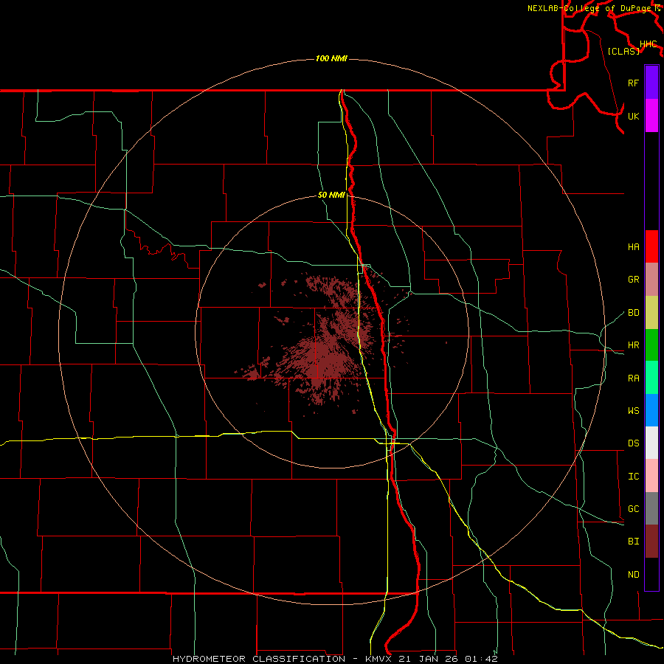
Task: Click the 'IC' legend label
Action: click(x=633, y=476)
